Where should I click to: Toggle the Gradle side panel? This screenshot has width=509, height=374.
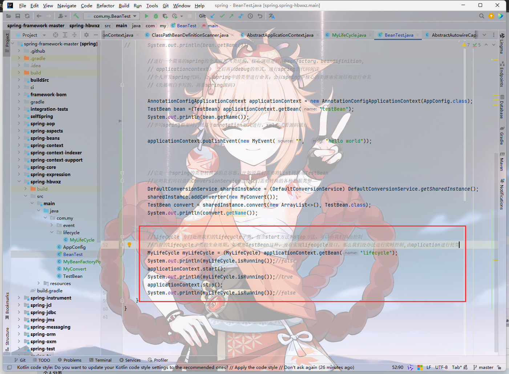[502, 135]
